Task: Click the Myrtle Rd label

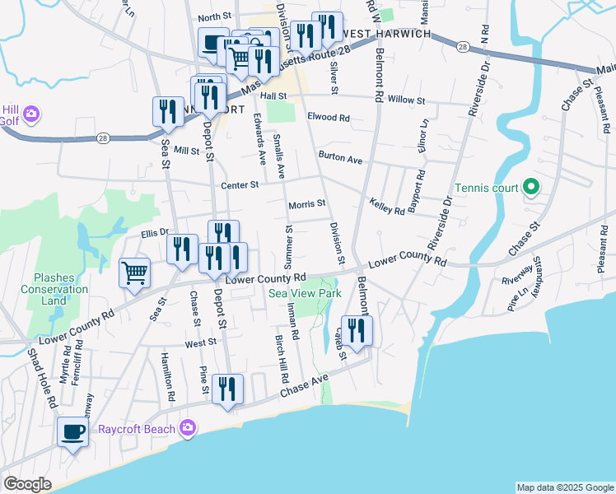Action: point(66,364)
